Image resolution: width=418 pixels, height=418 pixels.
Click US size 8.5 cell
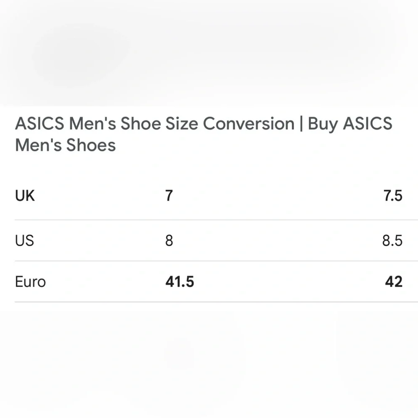pos(393,240)
